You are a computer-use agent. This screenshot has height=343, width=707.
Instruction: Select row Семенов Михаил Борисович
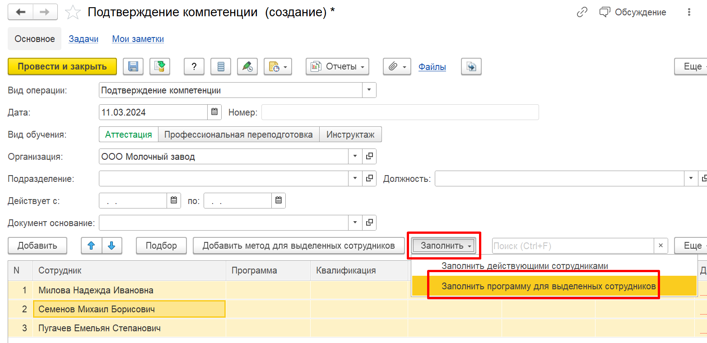coord(129,309)
